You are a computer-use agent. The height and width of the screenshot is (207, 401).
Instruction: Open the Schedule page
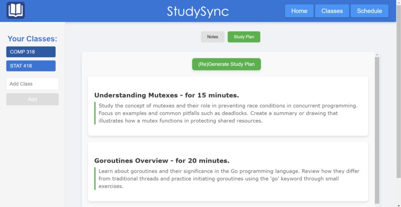click(x=369, y=11)
